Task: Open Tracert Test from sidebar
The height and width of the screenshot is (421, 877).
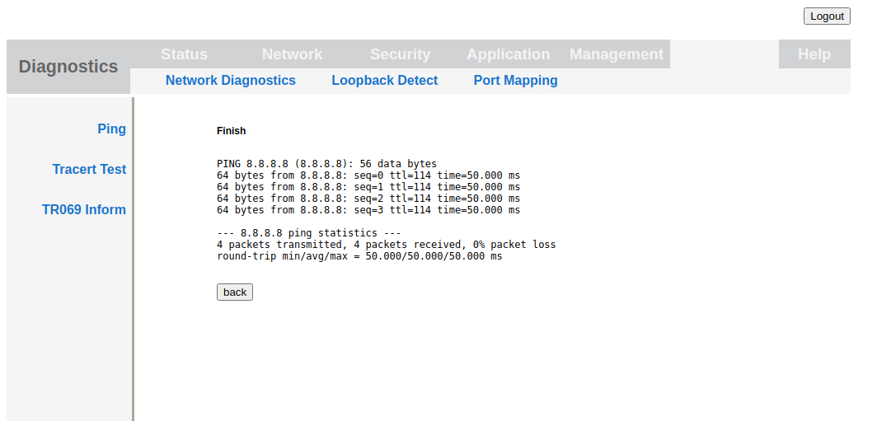Action: pos(89,169)
